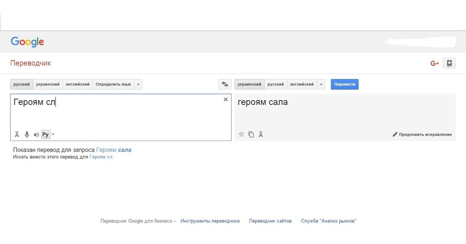Viewport: 466px width, 244px height.
Task: Expand the input method dropdown arrow
Action: click(x=53, y=135)
